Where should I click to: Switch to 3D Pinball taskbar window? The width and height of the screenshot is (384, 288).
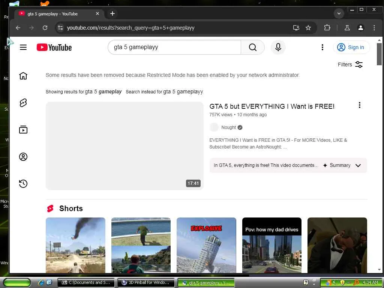coord(146,282)
